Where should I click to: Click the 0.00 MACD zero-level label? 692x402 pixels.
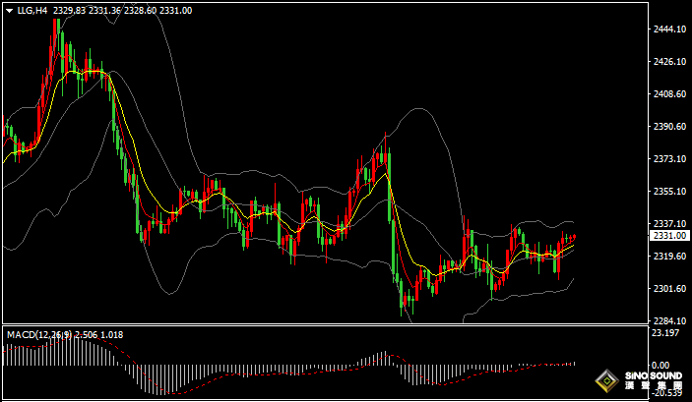coord(661,364)
